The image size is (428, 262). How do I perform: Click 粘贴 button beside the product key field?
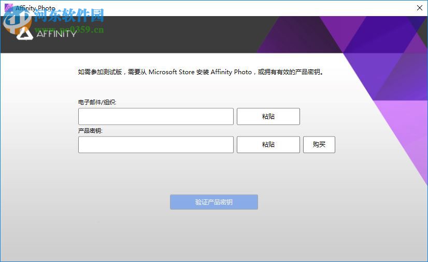[x=268, y=145]
